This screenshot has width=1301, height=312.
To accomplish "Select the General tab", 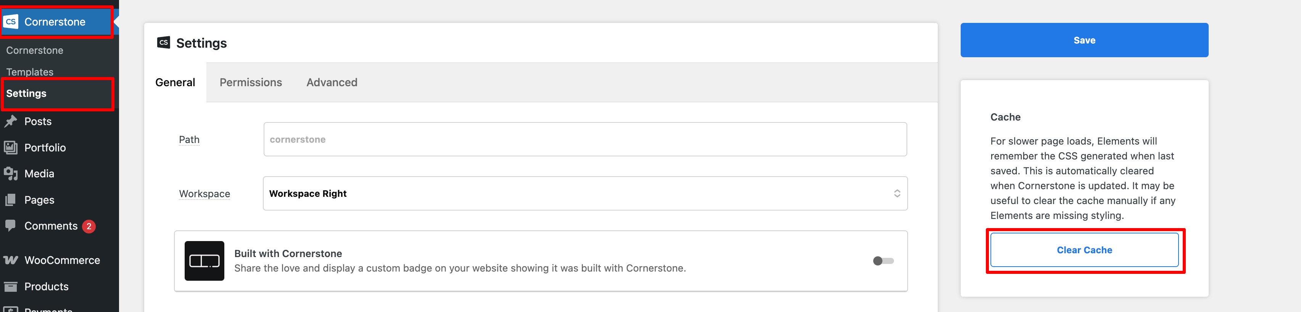I will pyautogui.click(x=175, y=82).
